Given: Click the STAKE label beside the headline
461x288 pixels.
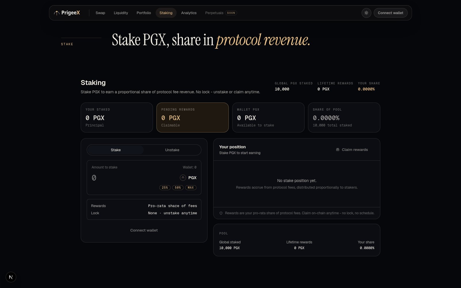Looking at the screenshot, I should click(67, 44).
